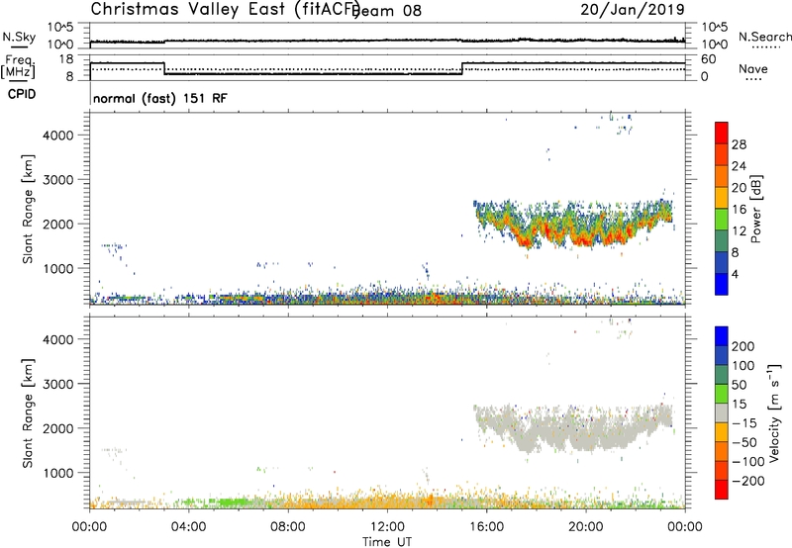Select the "60" Nave axis value

pos(708,59)
